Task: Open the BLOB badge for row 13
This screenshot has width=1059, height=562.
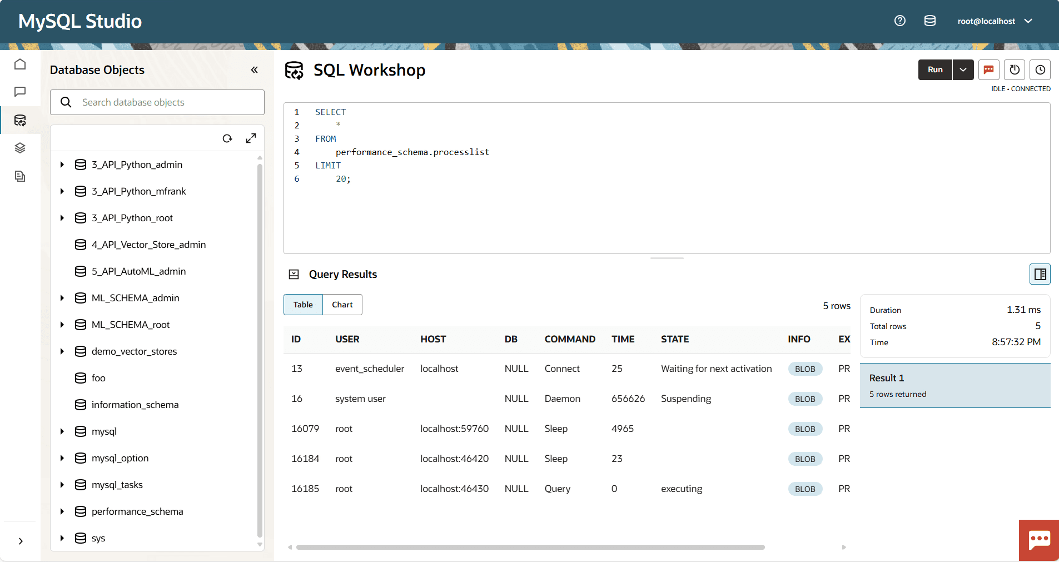Action: coord(805,369)
